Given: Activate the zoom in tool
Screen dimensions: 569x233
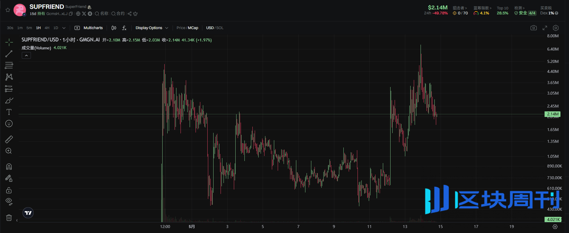Looking at the screenshot, I should tap(9, 151).
